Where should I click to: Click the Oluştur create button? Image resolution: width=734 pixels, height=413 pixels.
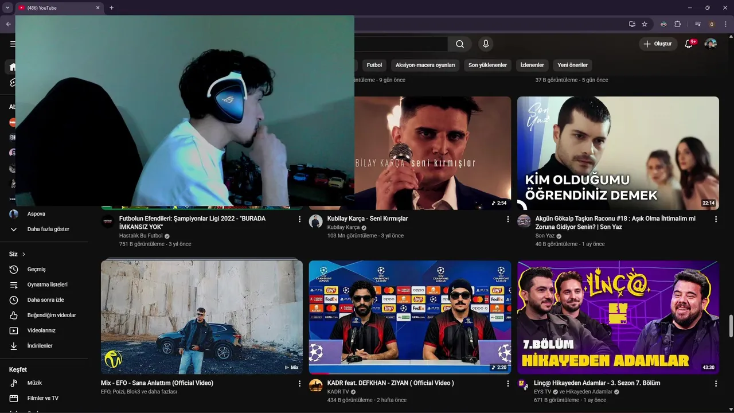(x=658, y=44)
